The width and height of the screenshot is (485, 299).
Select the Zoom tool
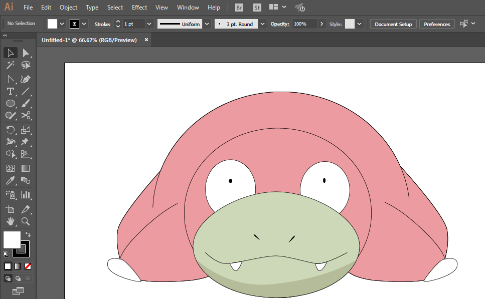point(26,221)
